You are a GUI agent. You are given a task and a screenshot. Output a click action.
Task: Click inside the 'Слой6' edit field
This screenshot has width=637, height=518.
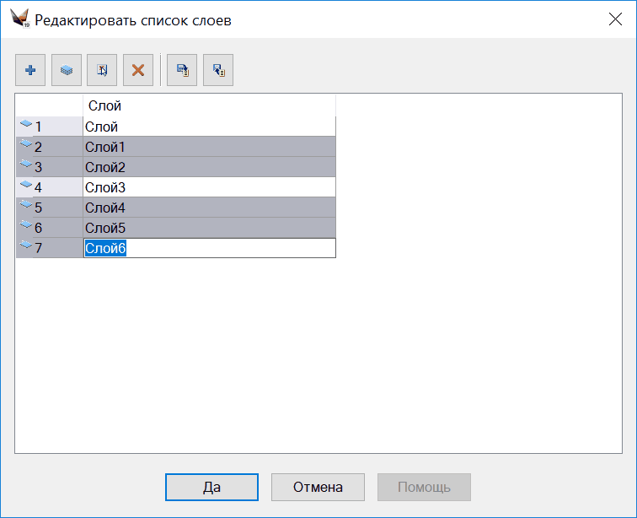click(x=227, y=248)
